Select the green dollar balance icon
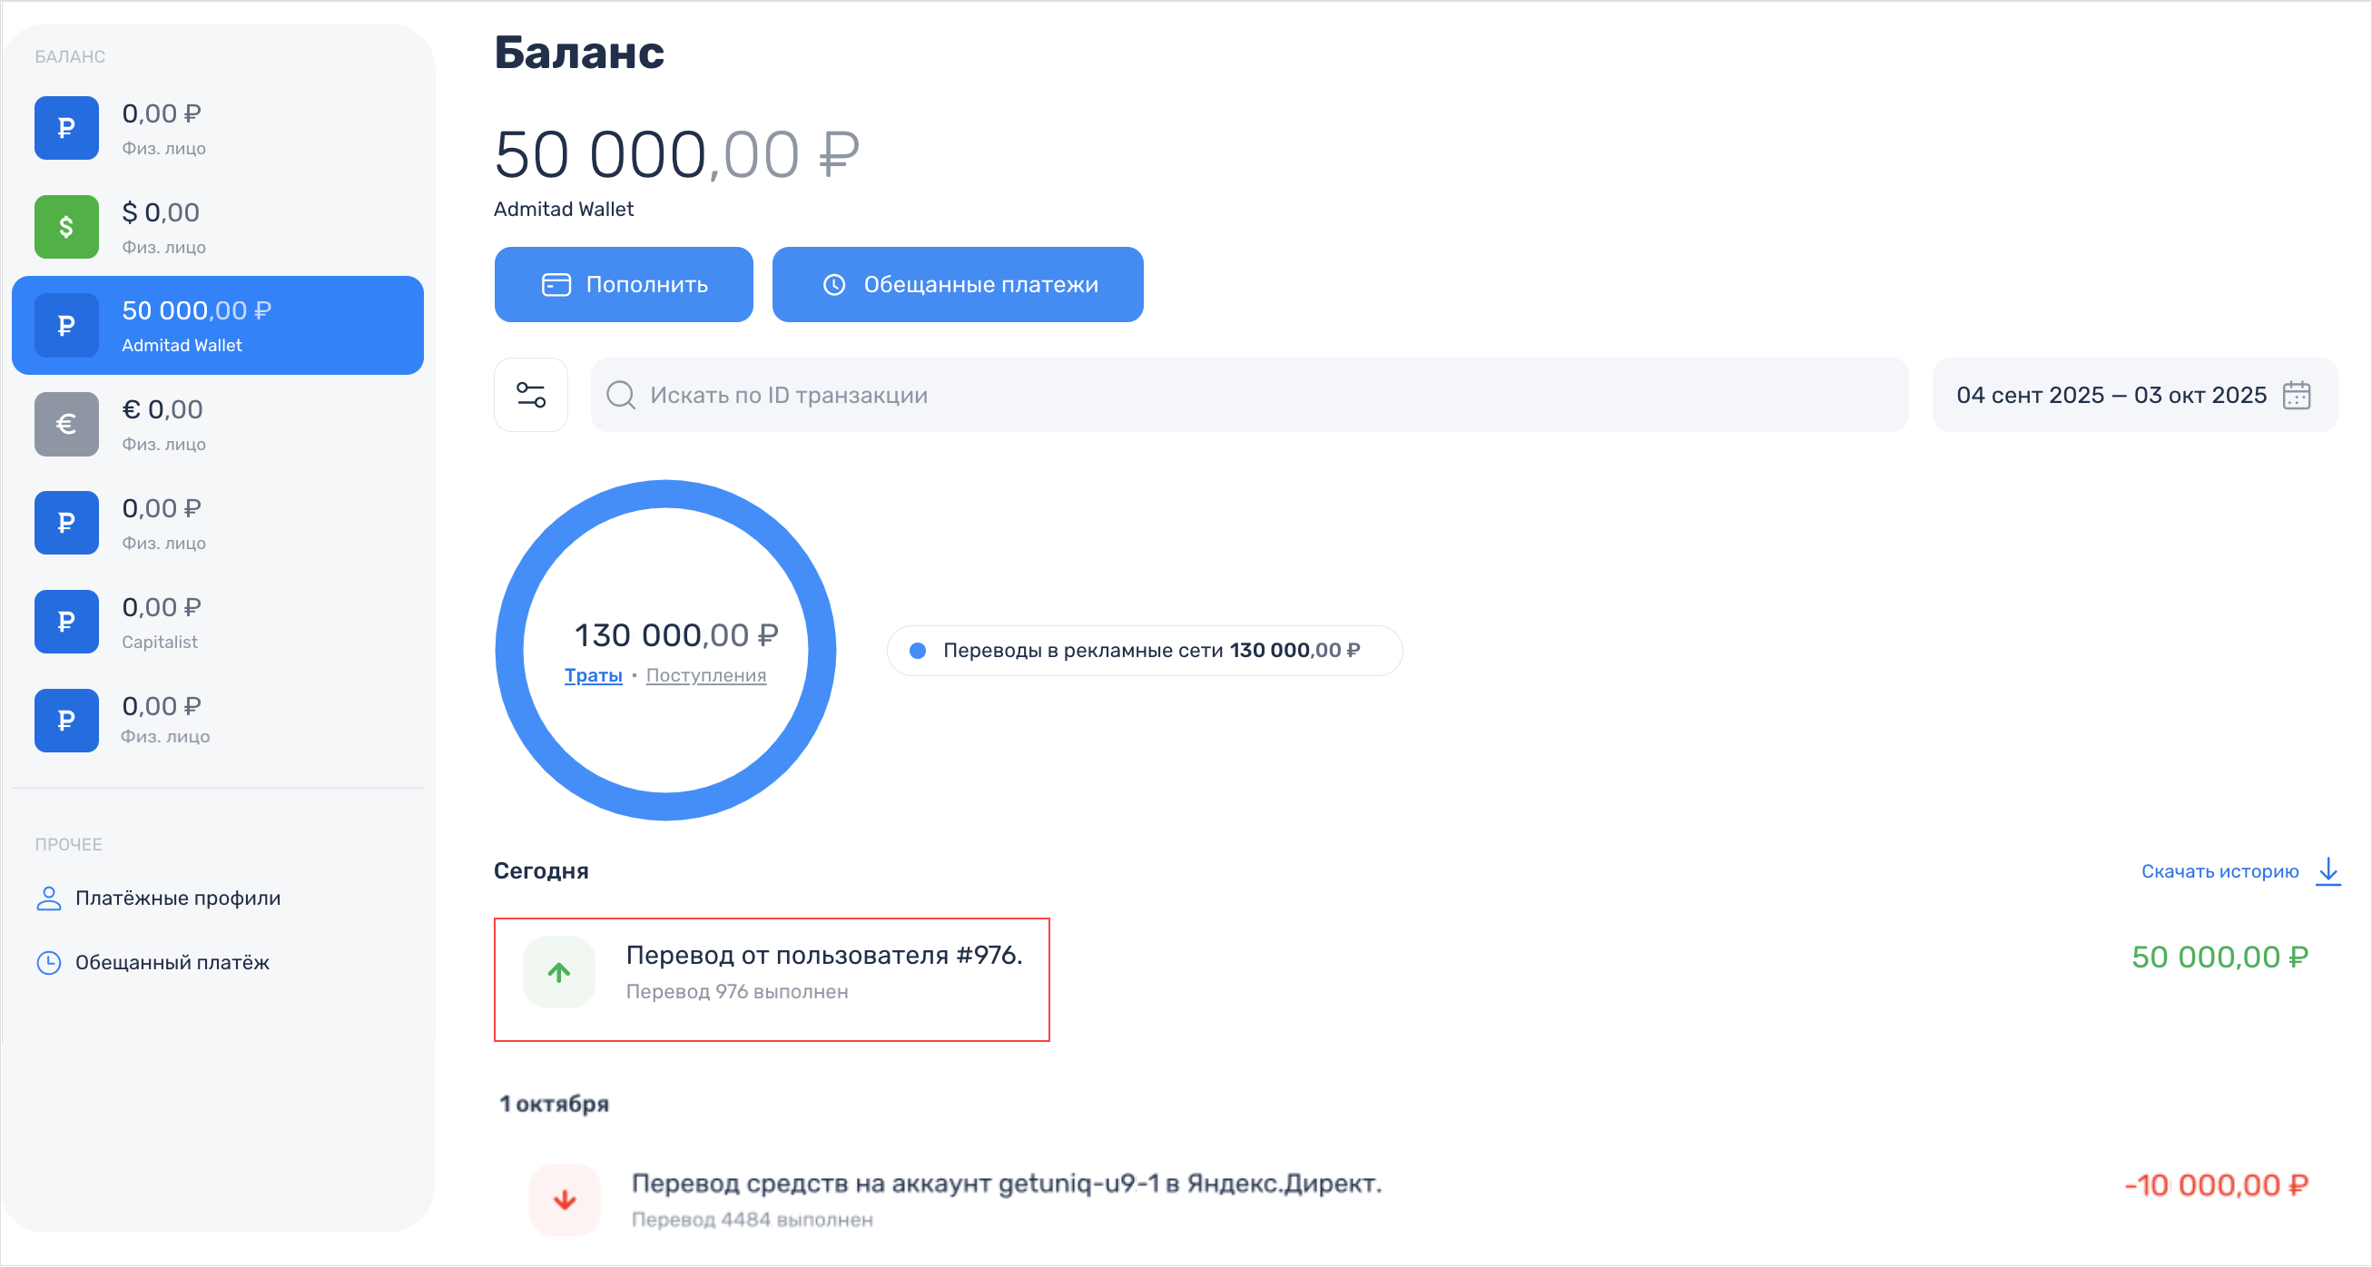The image size is (2372, 1267). click(x=66, y=227)
